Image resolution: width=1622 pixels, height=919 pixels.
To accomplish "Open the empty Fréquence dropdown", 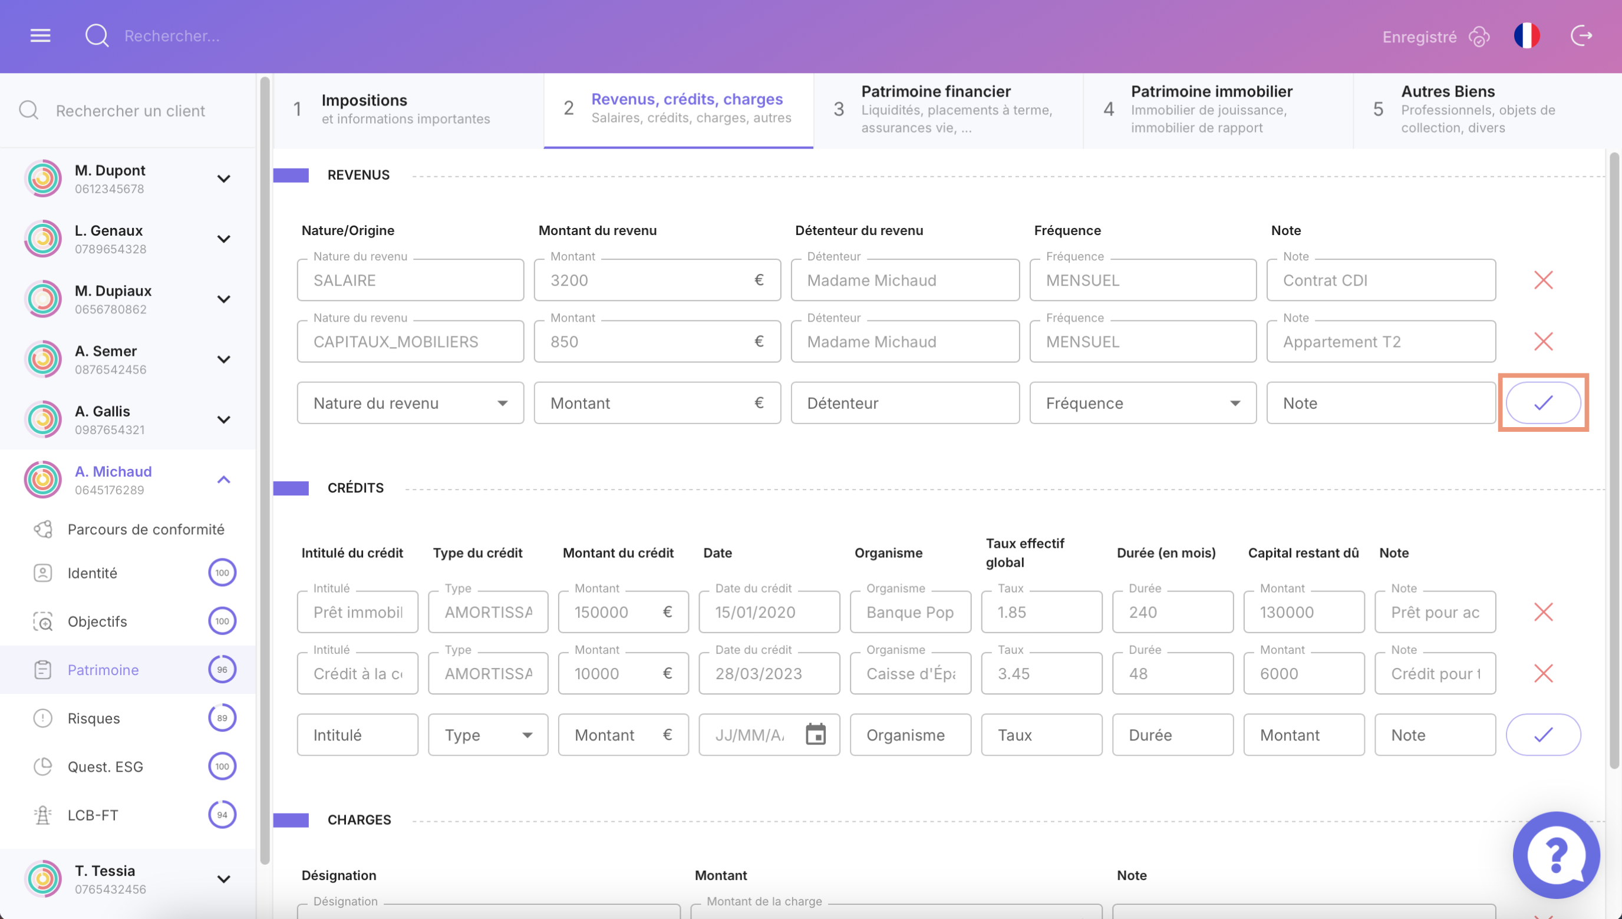I will point(1142,403).
